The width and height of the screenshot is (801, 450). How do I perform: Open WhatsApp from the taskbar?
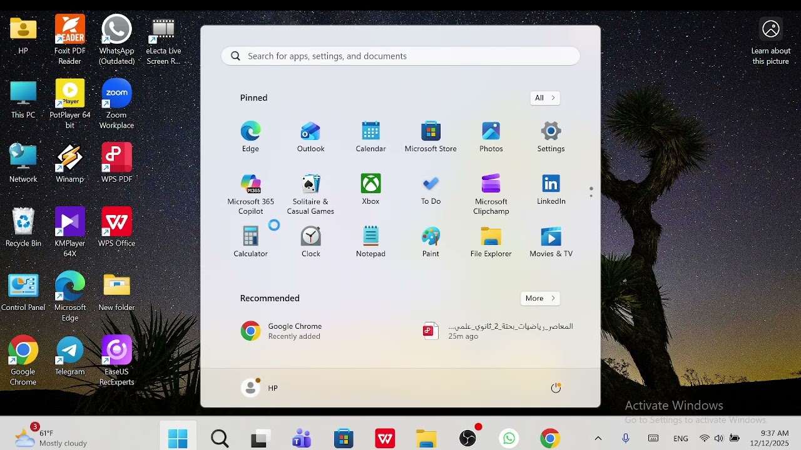[509, 438]
